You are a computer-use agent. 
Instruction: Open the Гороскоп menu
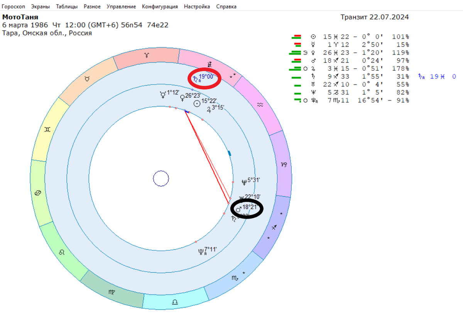14,7
